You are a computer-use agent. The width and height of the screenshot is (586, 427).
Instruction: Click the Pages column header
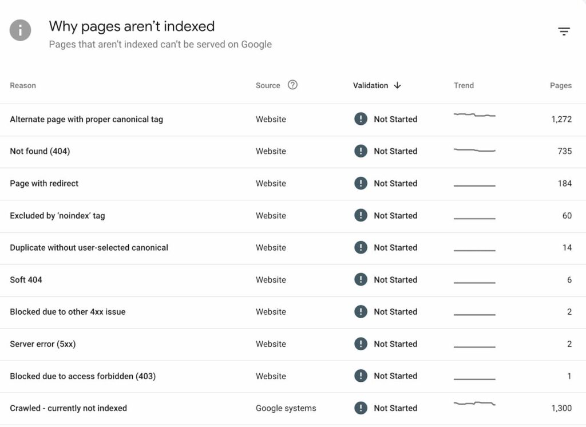560,85
